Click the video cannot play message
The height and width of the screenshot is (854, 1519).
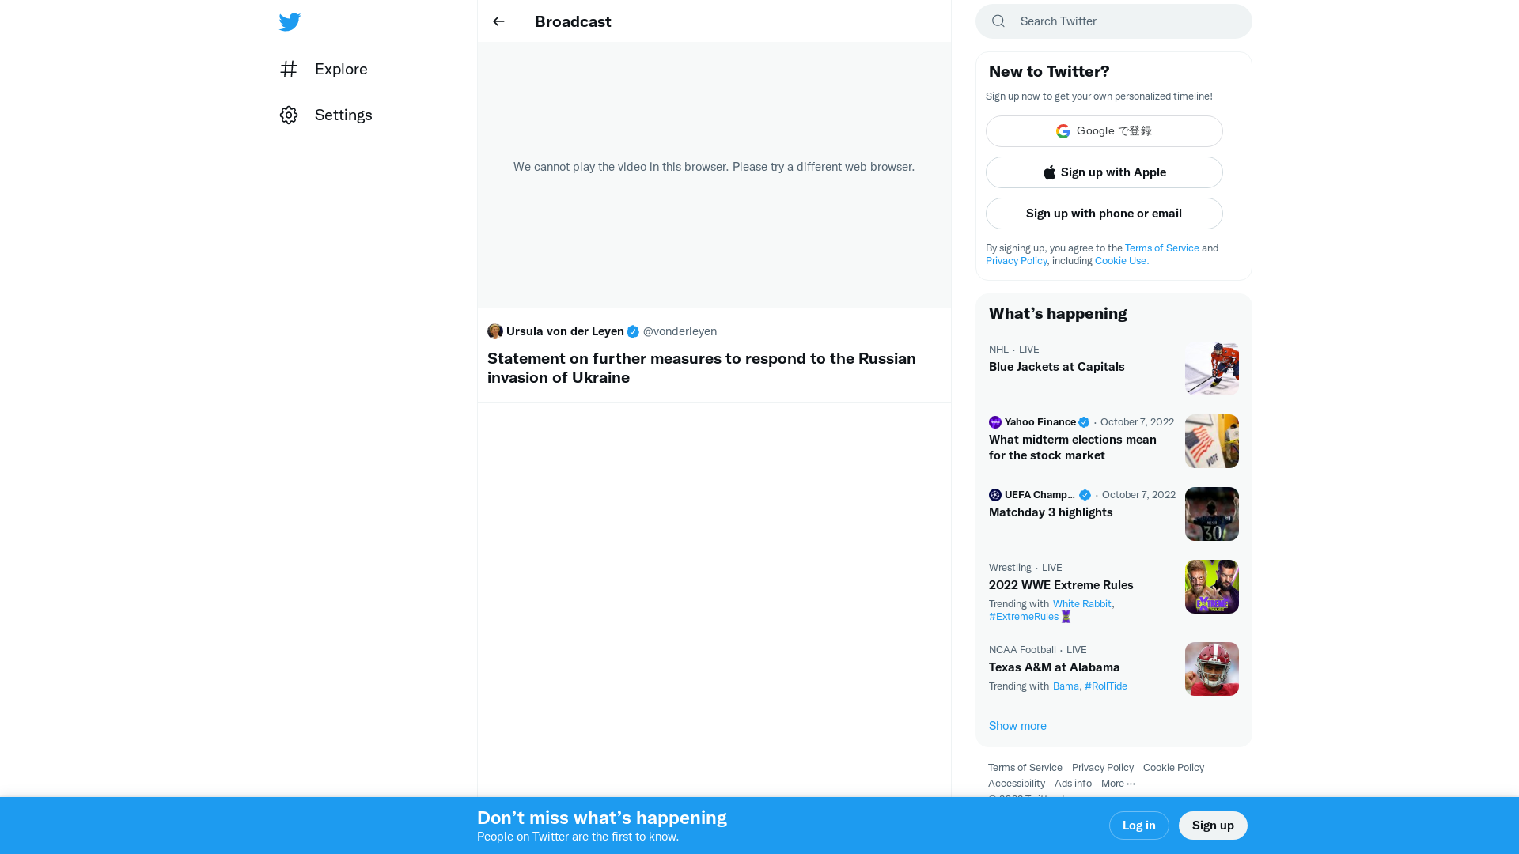click(x=714, y=167)
